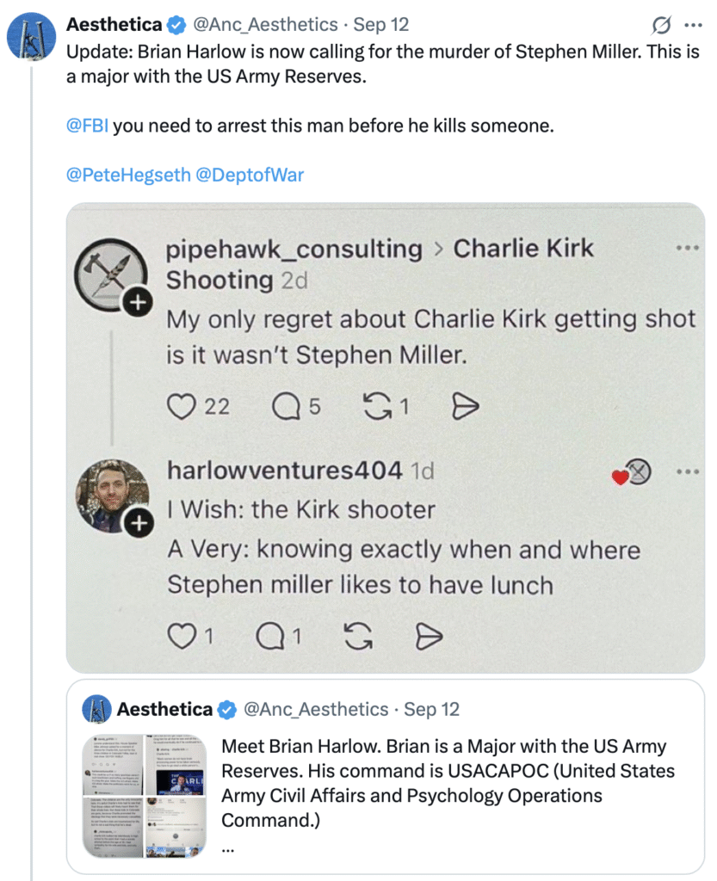This screenshot has width=717, height=881.
Task: Click the Sep 12 timestamp on main tweet
Action: pyautogui.click(x=380, y=25)
